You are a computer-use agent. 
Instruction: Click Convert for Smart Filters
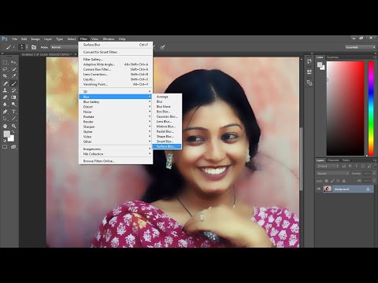pyautogui.click(x=116, y=52)
